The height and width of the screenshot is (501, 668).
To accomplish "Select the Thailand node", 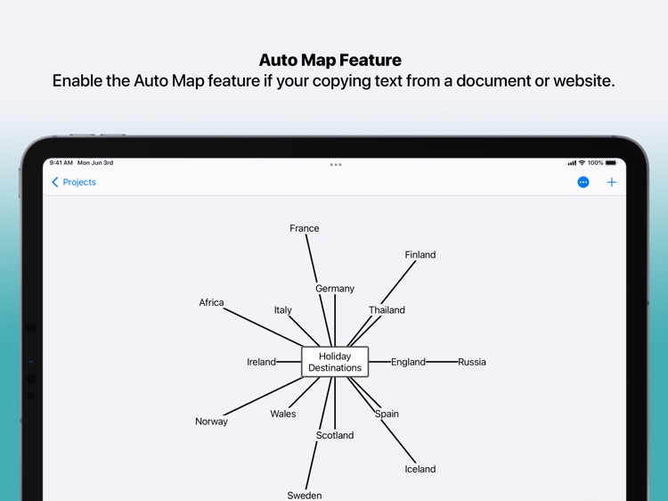I will click(x=387, y=310).
